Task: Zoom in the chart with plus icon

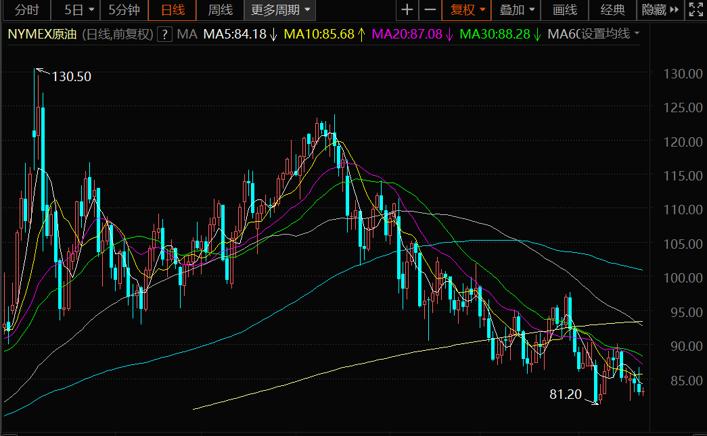Action: click(407, 10)
